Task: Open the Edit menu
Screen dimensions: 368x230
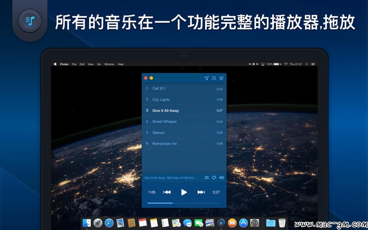Action: pos(82,64)
